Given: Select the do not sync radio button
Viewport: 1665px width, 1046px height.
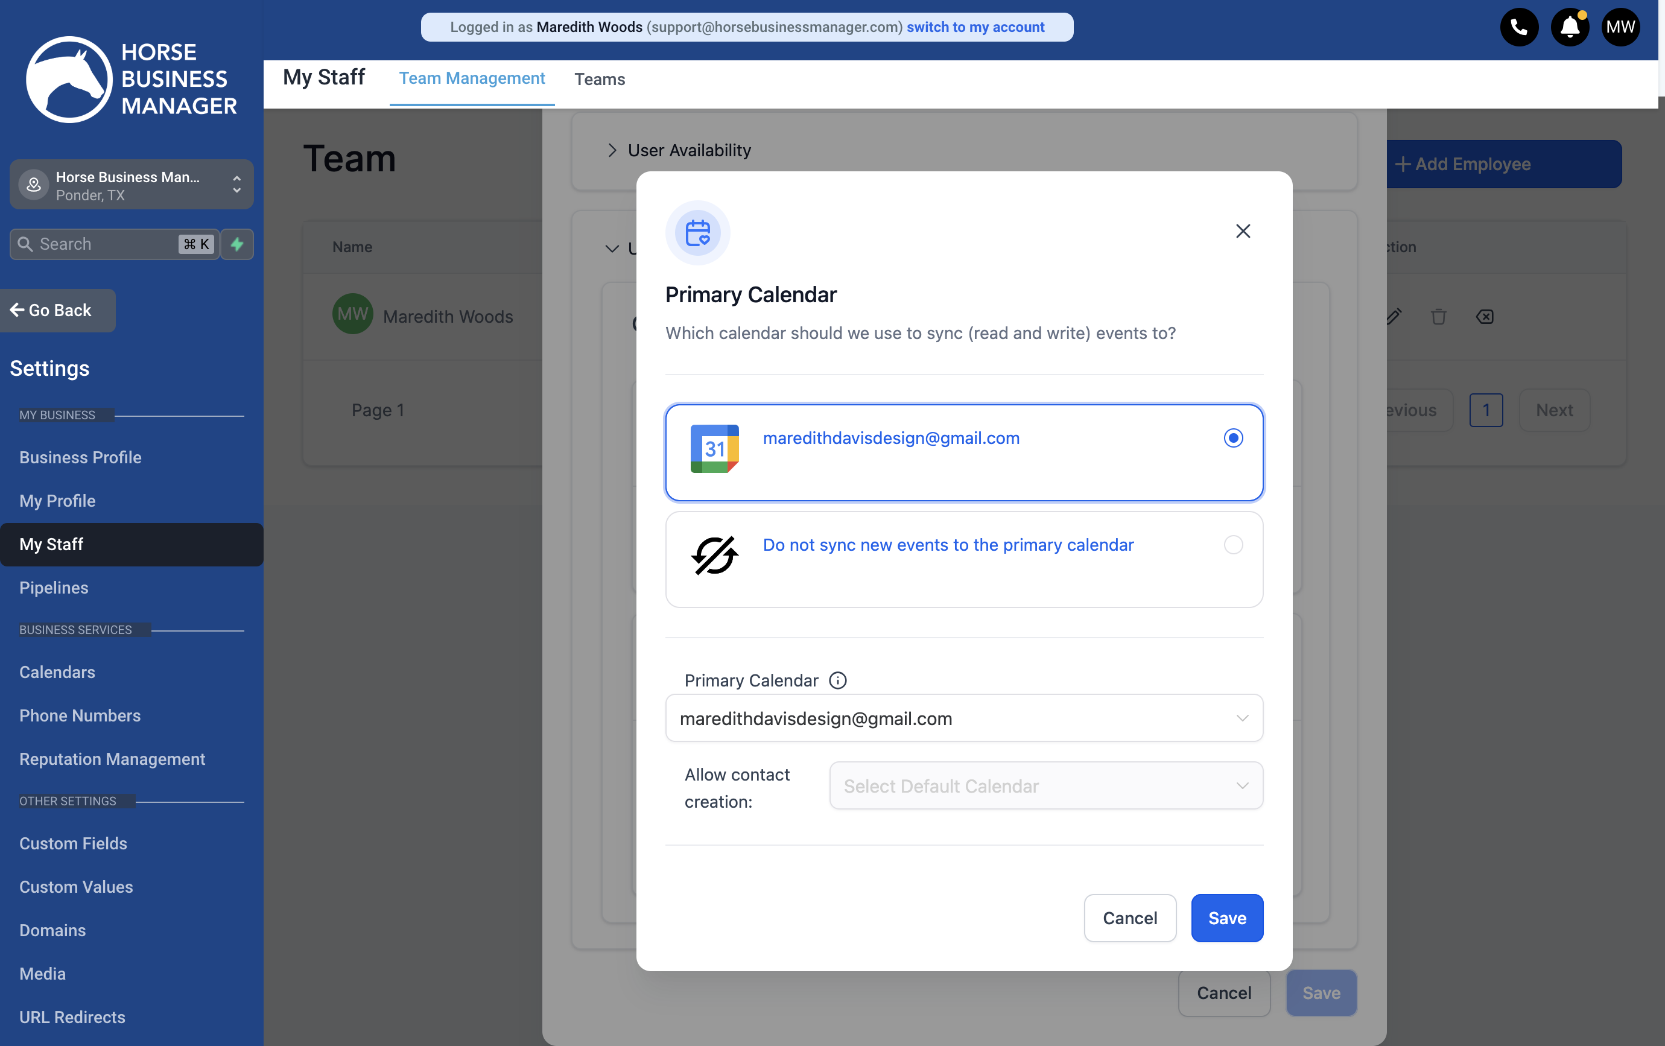Looking at the screenshot, I should [1233, 545].
